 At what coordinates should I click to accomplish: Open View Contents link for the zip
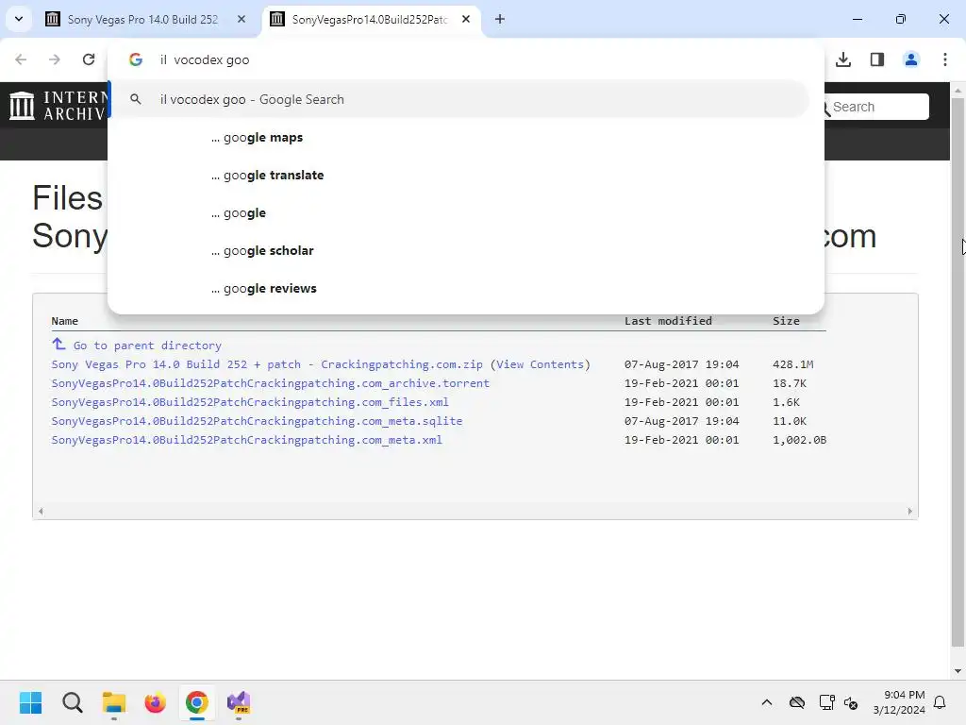(x=541, y=364)
